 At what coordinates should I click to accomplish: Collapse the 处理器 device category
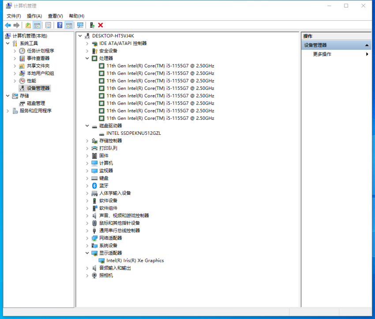(x=87, y=58)
